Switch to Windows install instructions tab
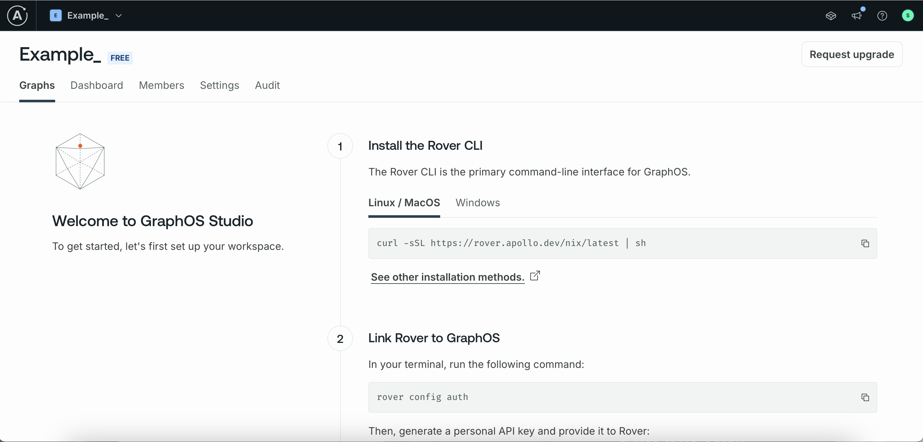Viewport: 923px width, 442px height. coord(478,202)
